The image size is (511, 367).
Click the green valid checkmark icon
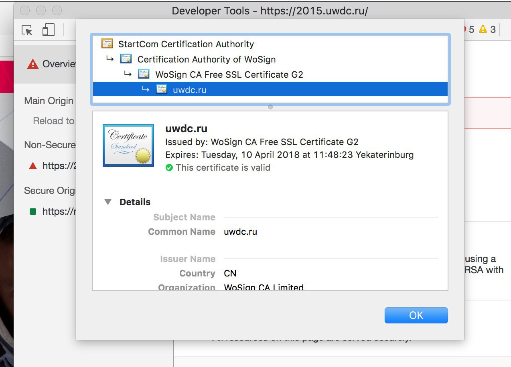click(x=169, y=167)
